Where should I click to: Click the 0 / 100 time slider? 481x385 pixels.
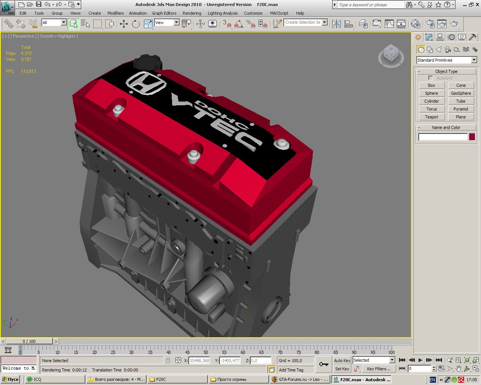pyautogui.click(x=29, y=341)
